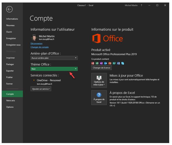
Task: Go to Options in the sidebar
Action: tap(10, 107)
